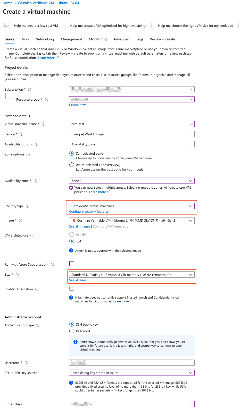Screen dimensions: 241x410
Task: Click the Copilot icon beside the help suggestions
Action: [5, 25]
